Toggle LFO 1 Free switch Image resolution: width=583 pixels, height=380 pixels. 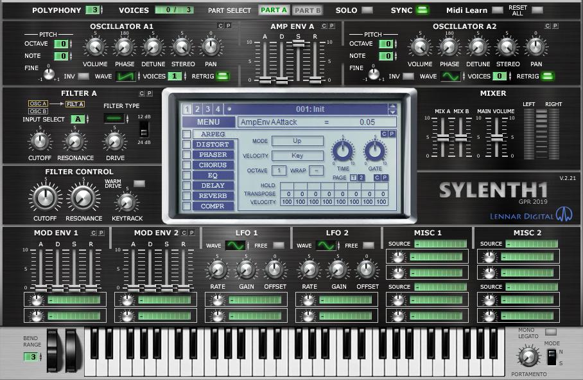pos(279,245)
